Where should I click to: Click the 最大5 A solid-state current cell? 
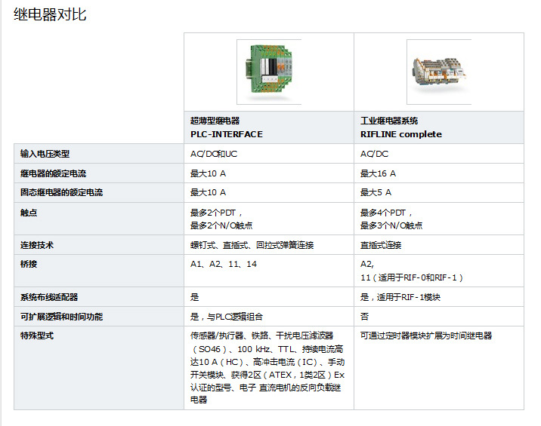pyautogui.click(x=376, y=192)
